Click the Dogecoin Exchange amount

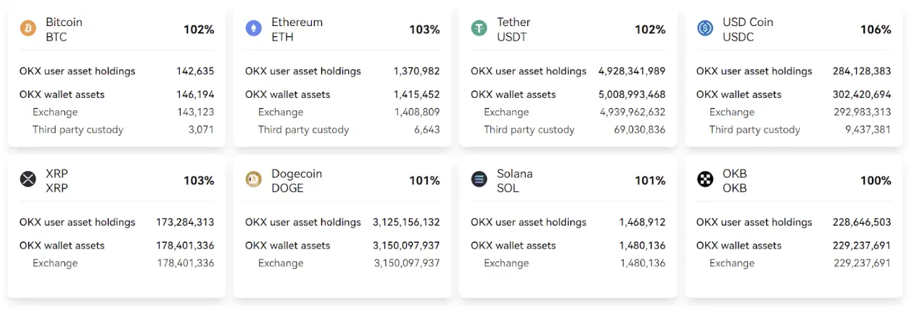406,263
